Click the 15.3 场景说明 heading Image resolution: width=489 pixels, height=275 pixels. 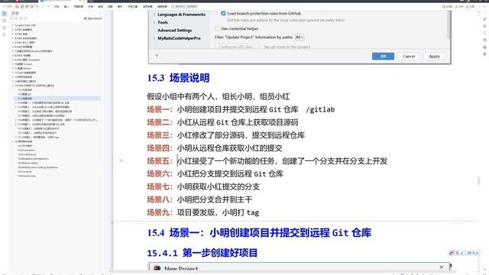[178, 78]
